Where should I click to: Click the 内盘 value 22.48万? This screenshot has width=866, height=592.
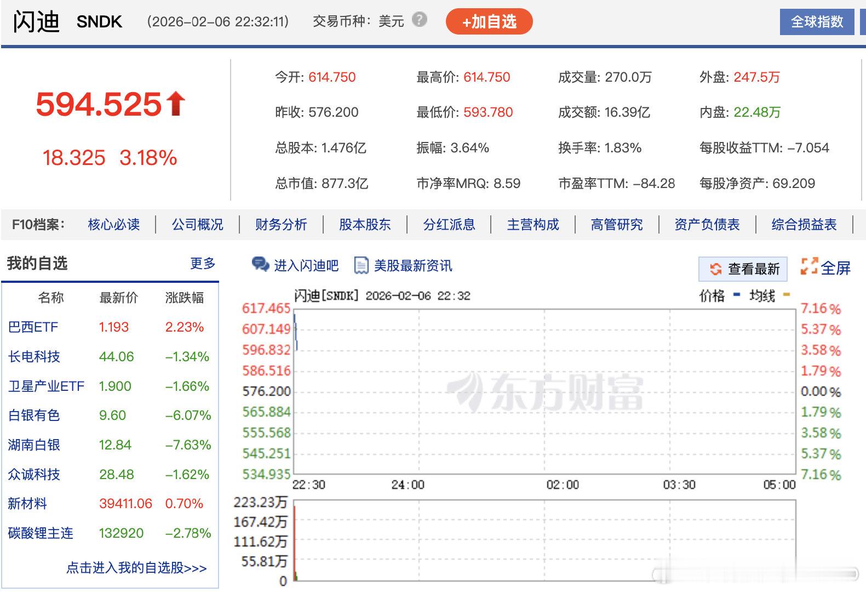(x=757, y=112)
